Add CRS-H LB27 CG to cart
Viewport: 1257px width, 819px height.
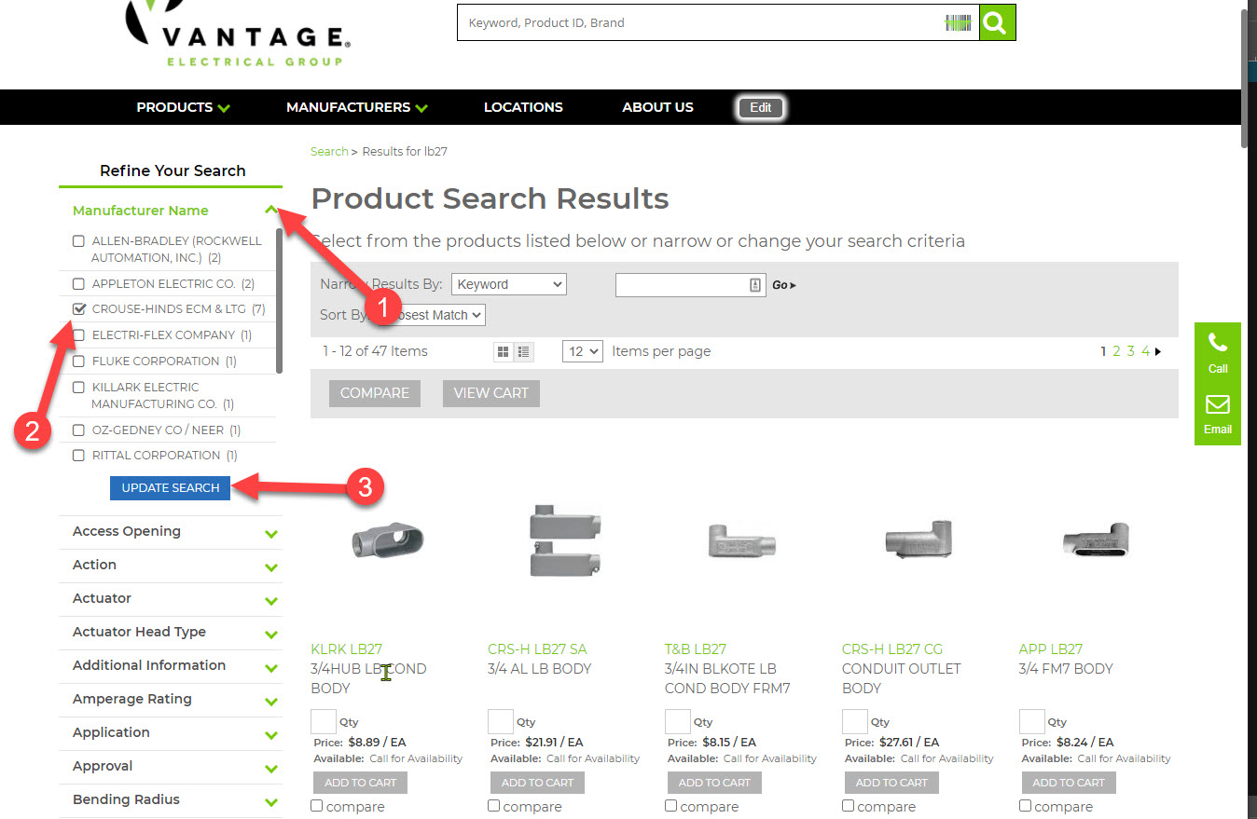tap(892, 783)
